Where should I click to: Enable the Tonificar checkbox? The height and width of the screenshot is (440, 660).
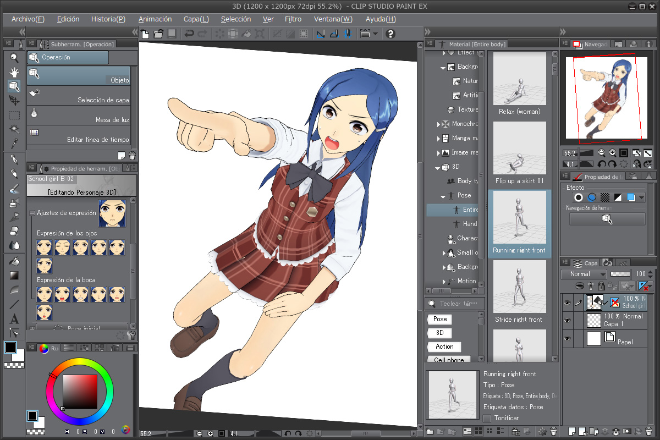pyautogui.click(x=487, y=418)
